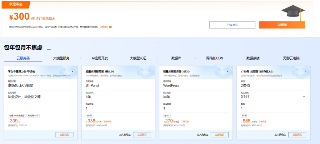Switch to the 大模型服务 tab
Viewport: 320px width, 144px height.
61,58
